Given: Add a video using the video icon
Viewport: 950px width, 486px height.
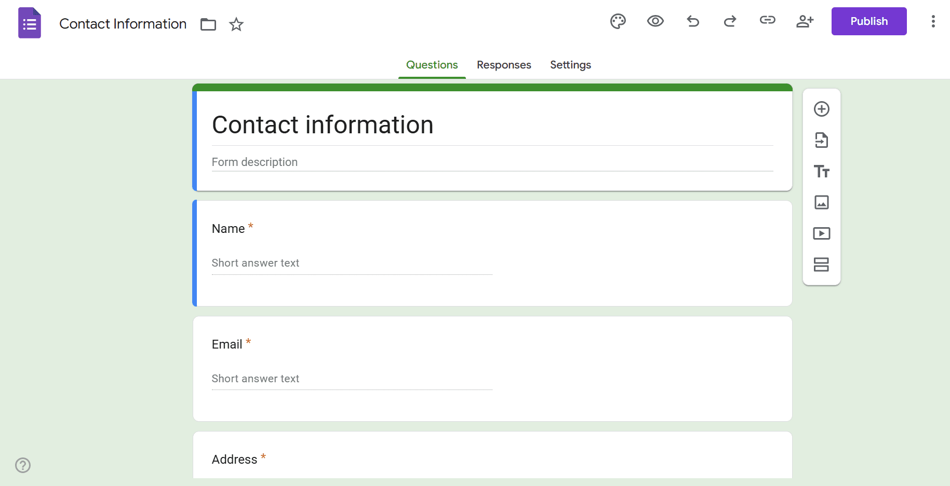Looking at the screenshot, I should (822, 233).
